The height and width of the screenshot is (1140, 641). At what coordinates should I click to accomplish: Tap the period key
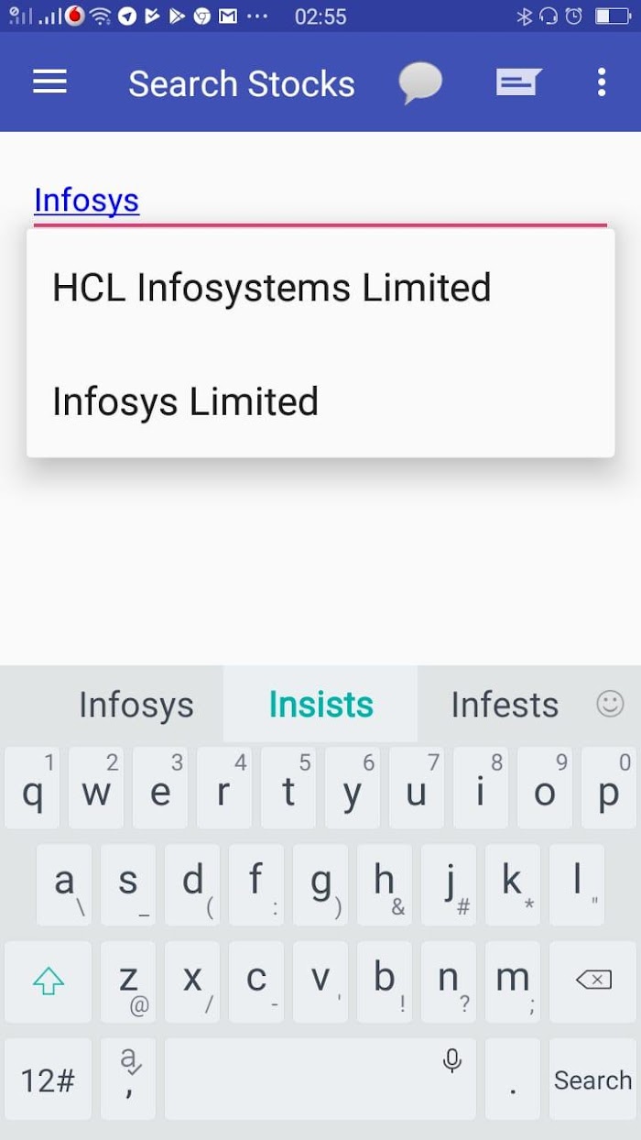tap(513, 1079)
